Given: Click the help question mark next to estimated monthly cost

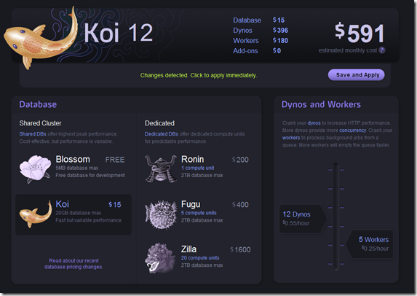Looking at the screenshot, I should coord(382,50).
